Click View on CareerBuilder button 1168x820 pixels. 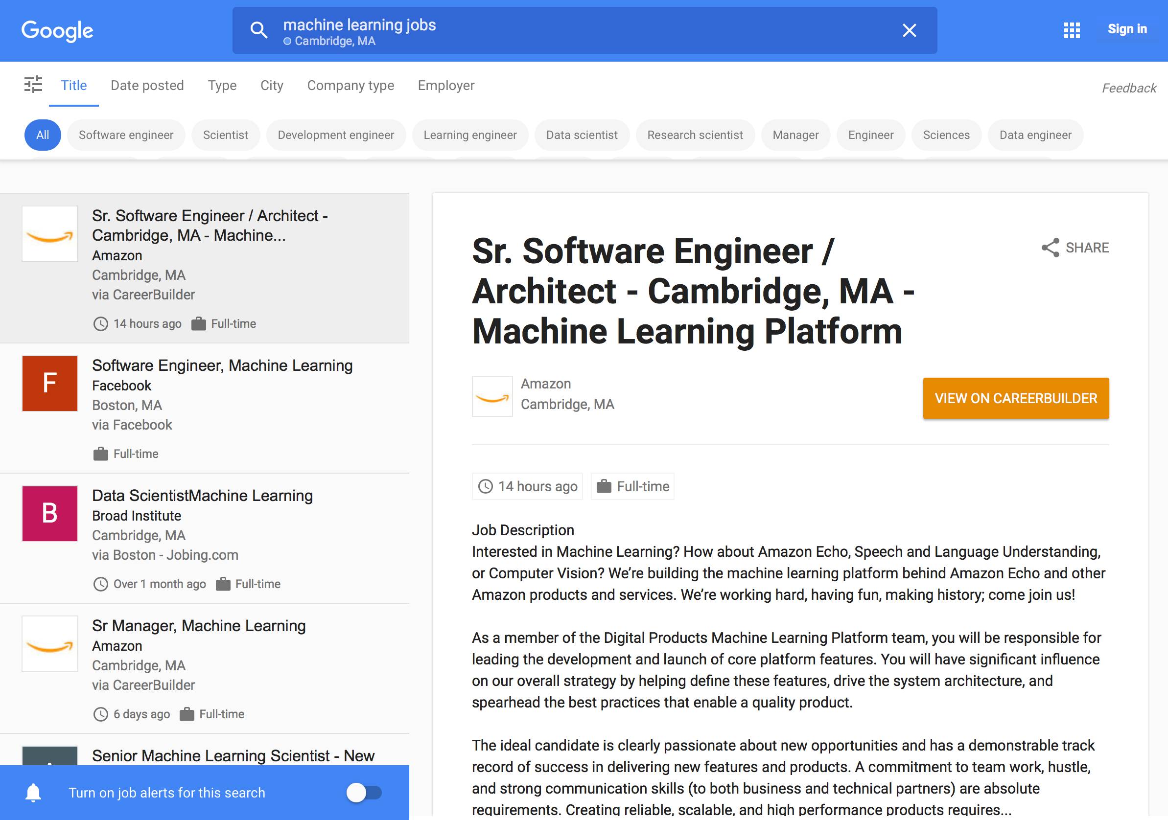1015,399
